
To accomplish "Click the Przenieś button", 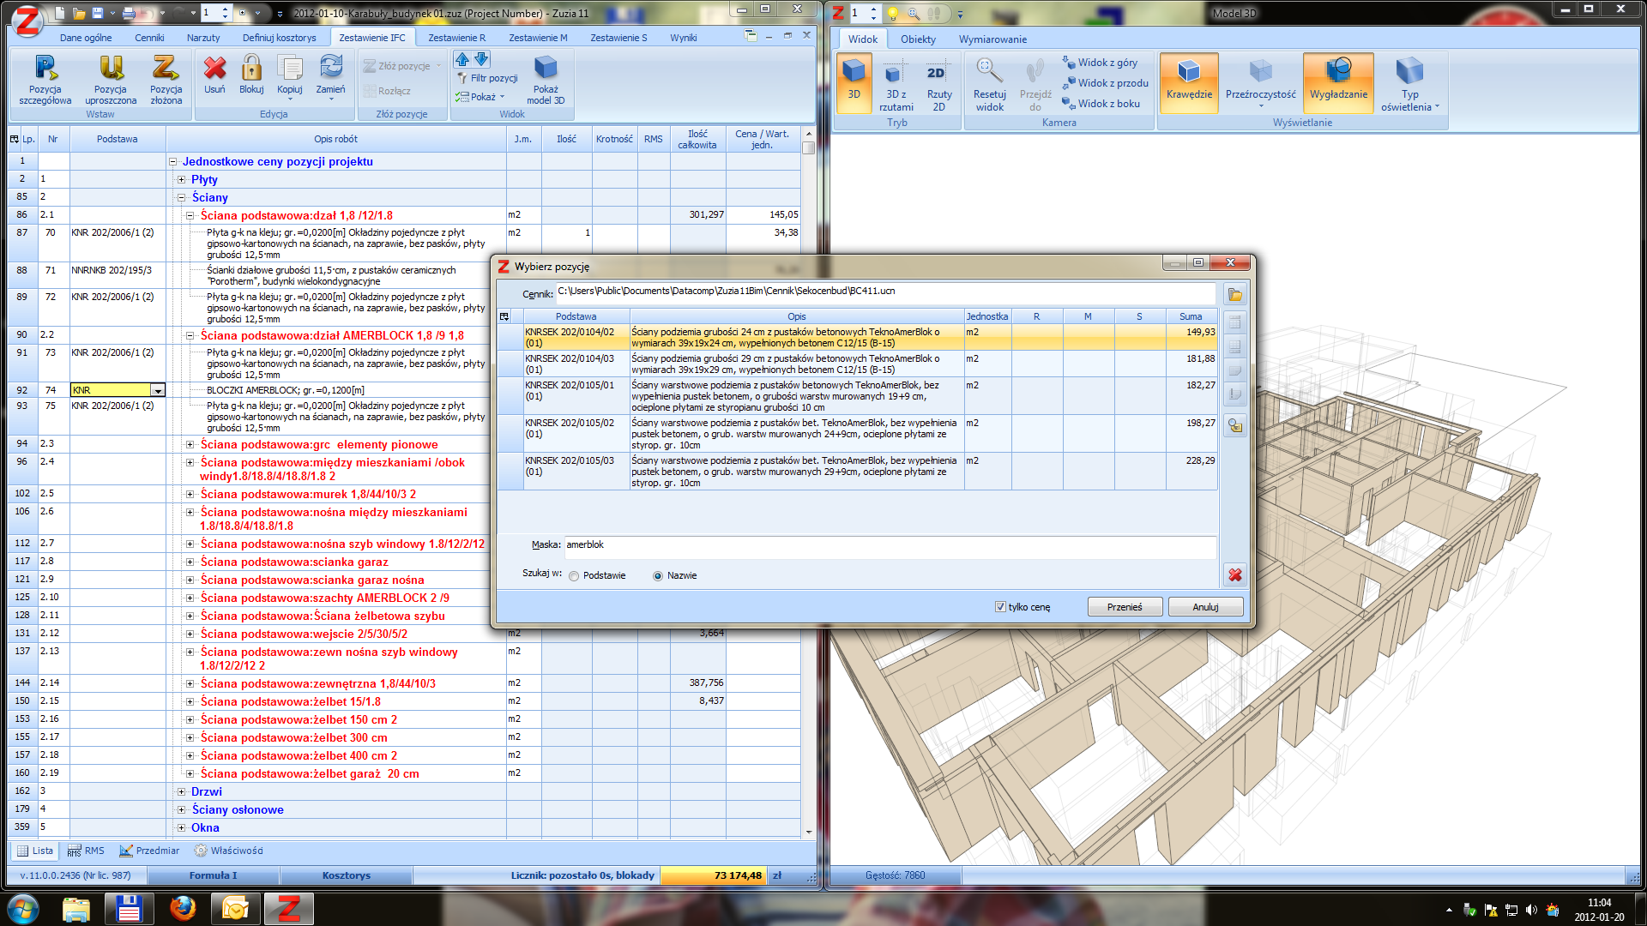I will pos(1125,607).
